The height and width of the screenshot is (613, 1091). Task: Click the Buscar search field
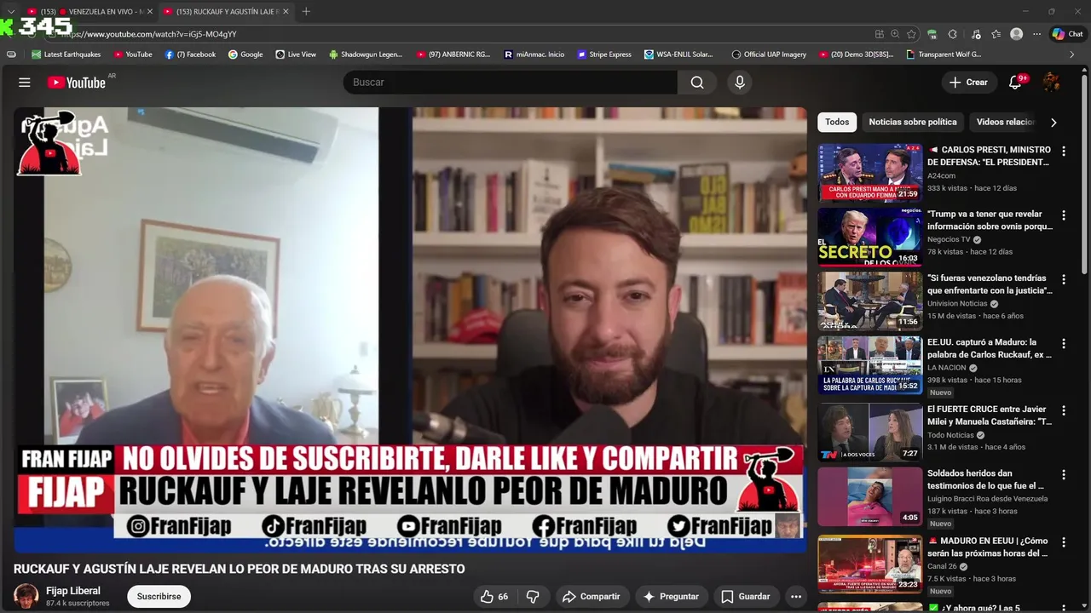pos(510,83)
